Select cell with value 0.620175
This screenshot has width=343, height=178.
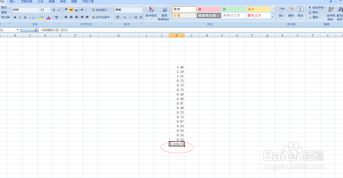(x=177, y=144)
